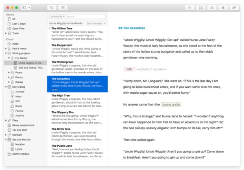Image resolution: width=244 pixels, height=170 pixels.
Task: Select the Milly's blog group icon
Action: pos(9,87)
